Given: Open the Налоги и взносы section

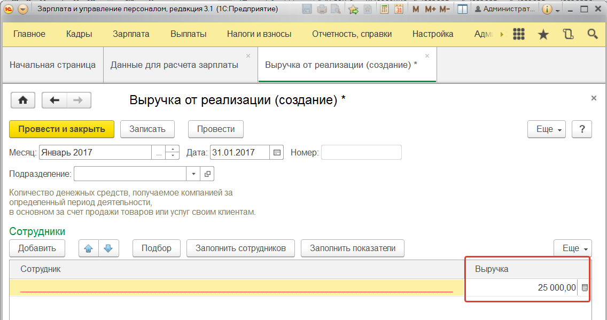Looking at the screenshot, I should [259, 34].
